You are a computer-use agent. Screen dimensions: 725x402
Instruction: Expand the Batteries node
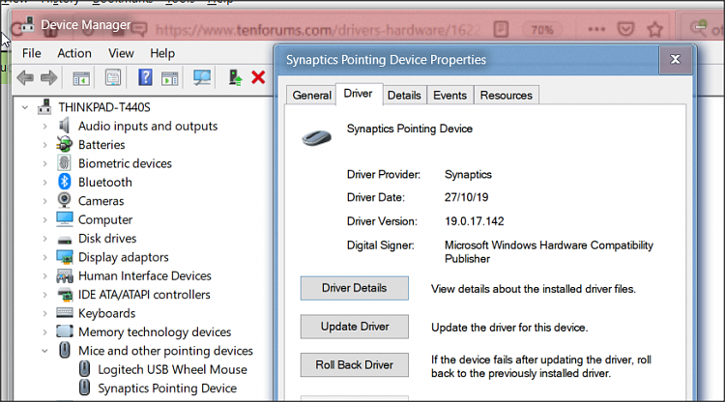(x=44, y=145)
